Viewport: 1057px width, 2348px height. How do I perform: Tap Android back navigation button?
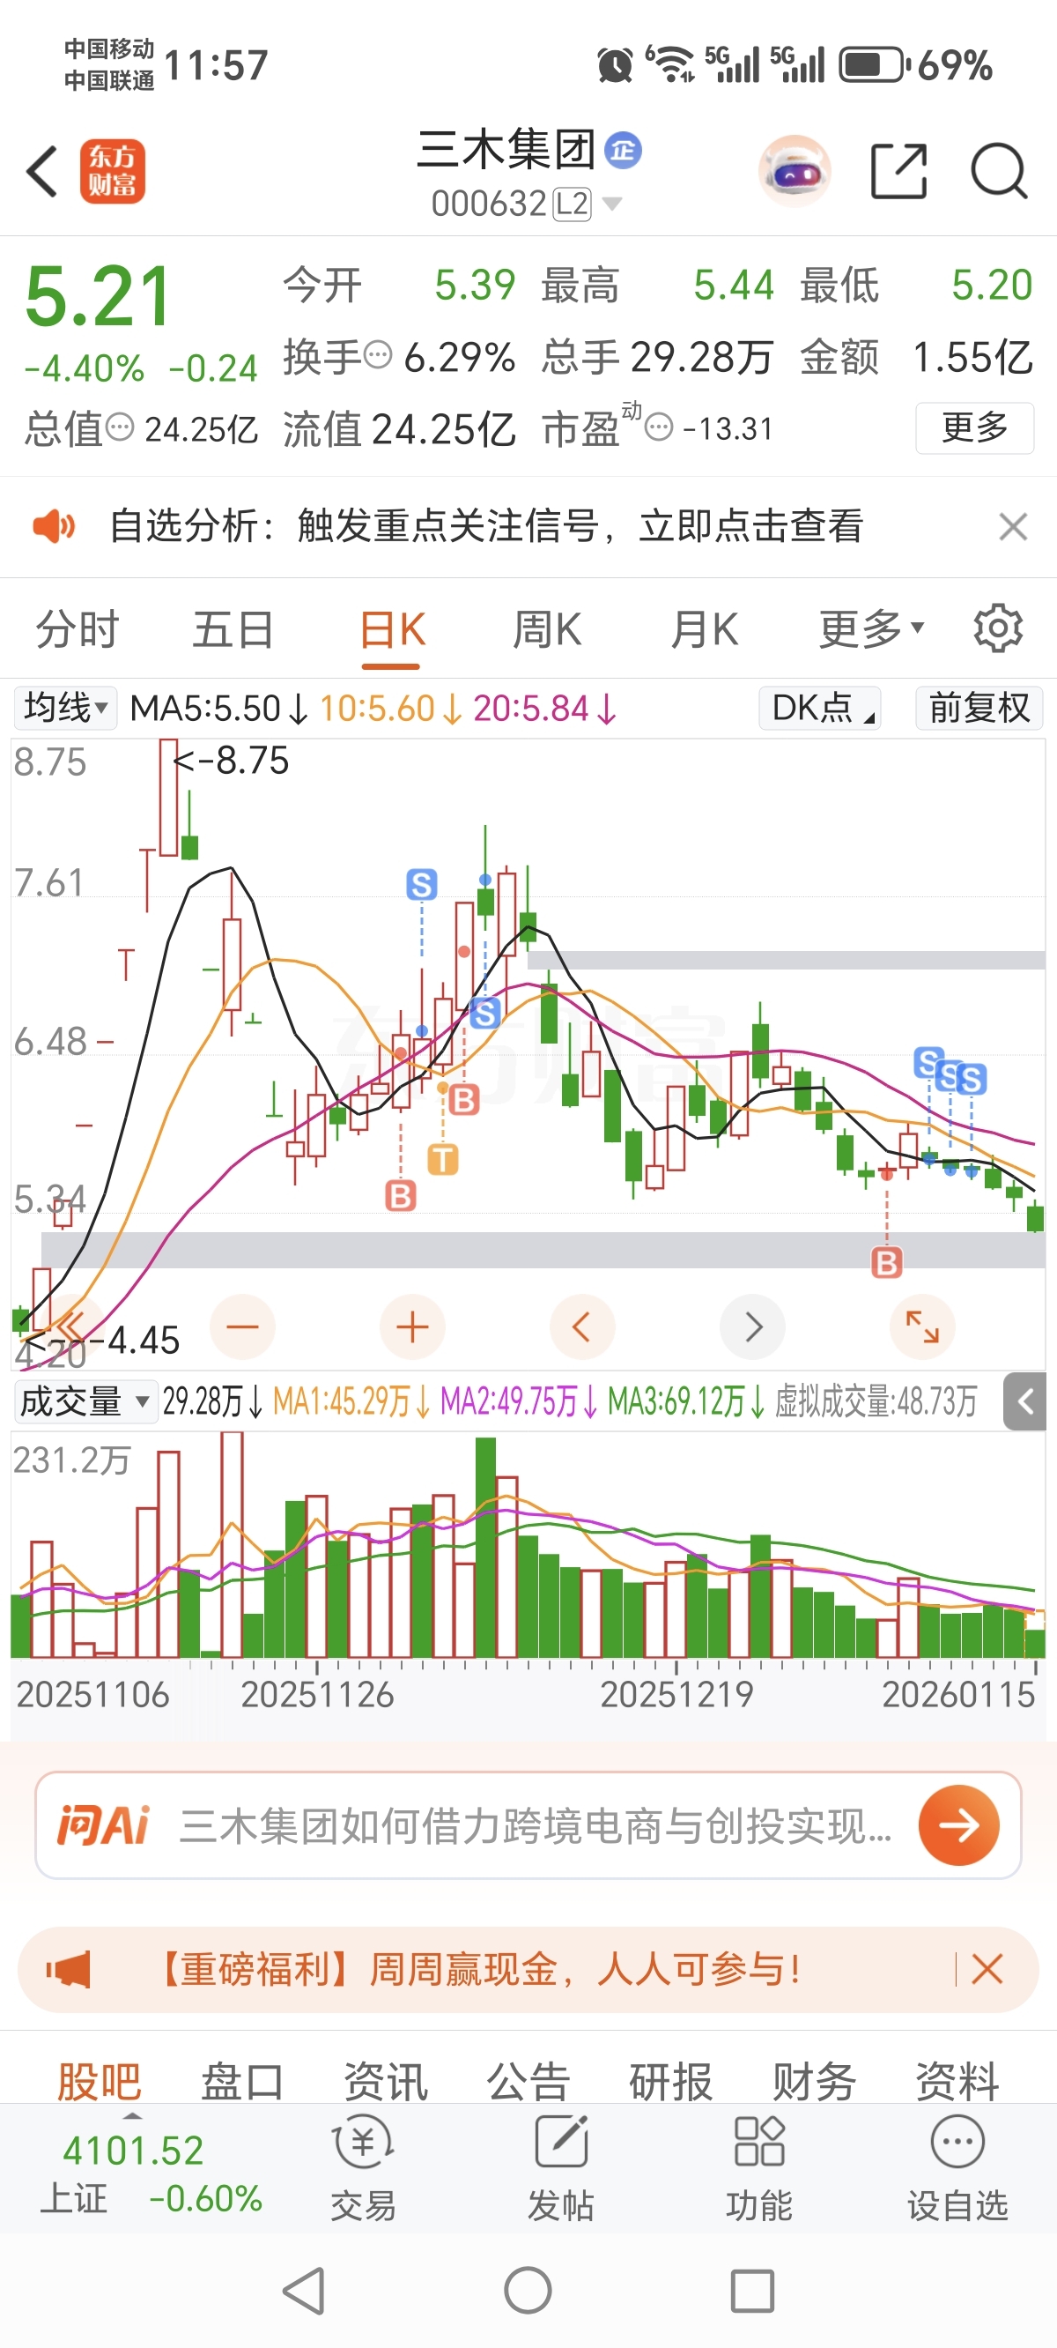(x=305, y=2290)
